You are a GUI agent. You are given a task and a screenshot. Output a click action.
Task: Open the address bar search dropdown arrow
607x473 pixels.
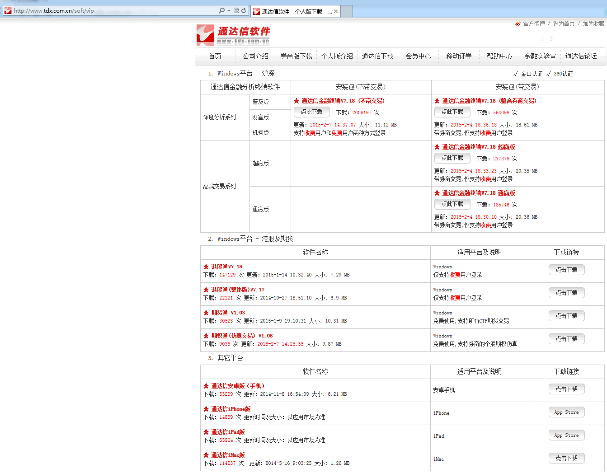pos(229,10)
